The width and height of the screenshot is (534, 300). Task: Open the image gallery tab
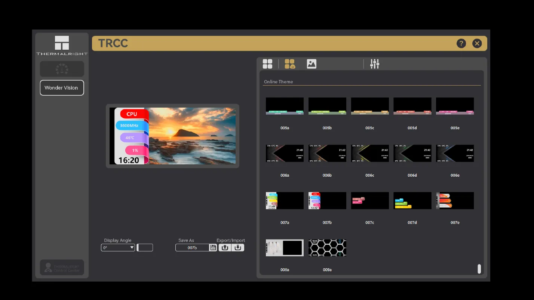[311, 64]
